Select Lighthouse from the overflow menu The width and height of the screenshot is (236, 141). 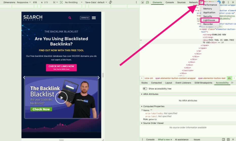tap(210, 20)
